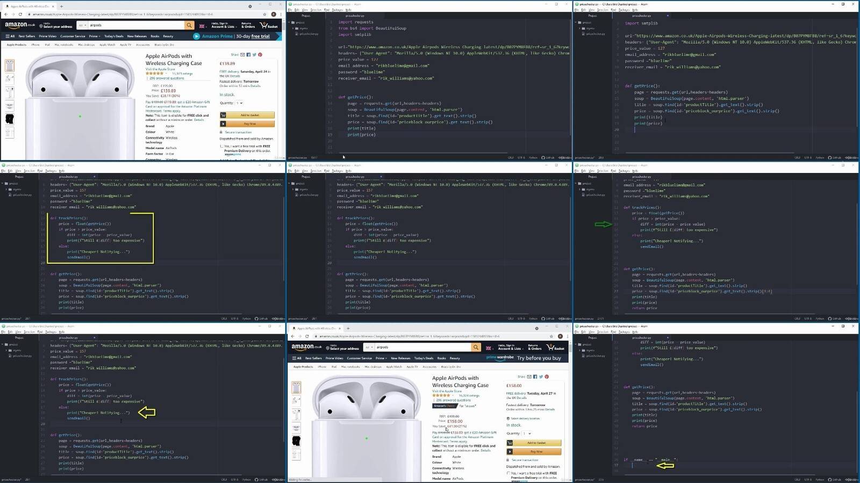860x483 pixels.
Task: Bookmark the page with the star, bottom-middle browser
Action: [551, 336]
